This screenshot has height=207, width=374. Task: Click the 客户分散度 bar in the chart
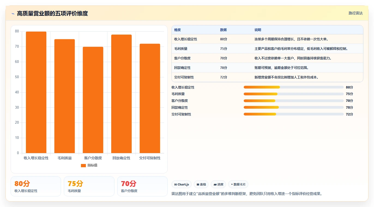(x=93, y=100)
